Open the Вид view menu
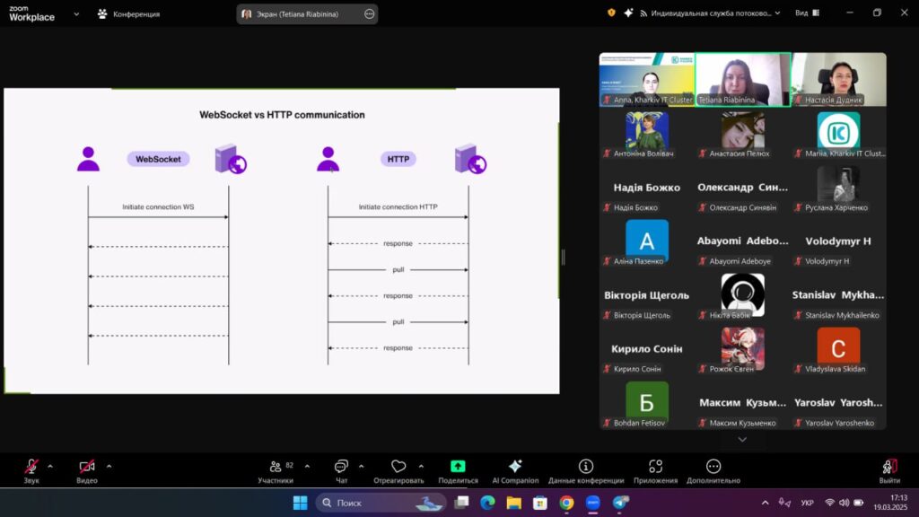This screenshot has height=517, width=919. tap(807, 13)
